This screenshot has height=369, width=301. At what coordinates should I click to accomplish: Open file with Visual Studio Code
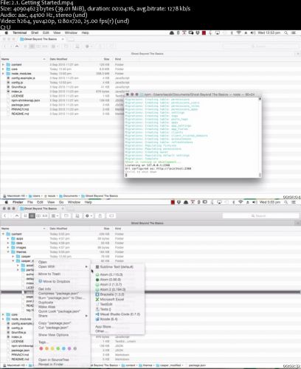tap(118, 314)
